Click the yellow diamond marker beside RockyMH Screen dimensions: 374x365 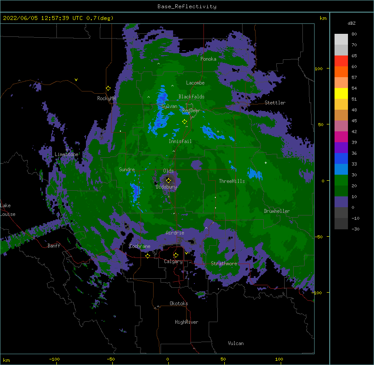click(108, 88)
